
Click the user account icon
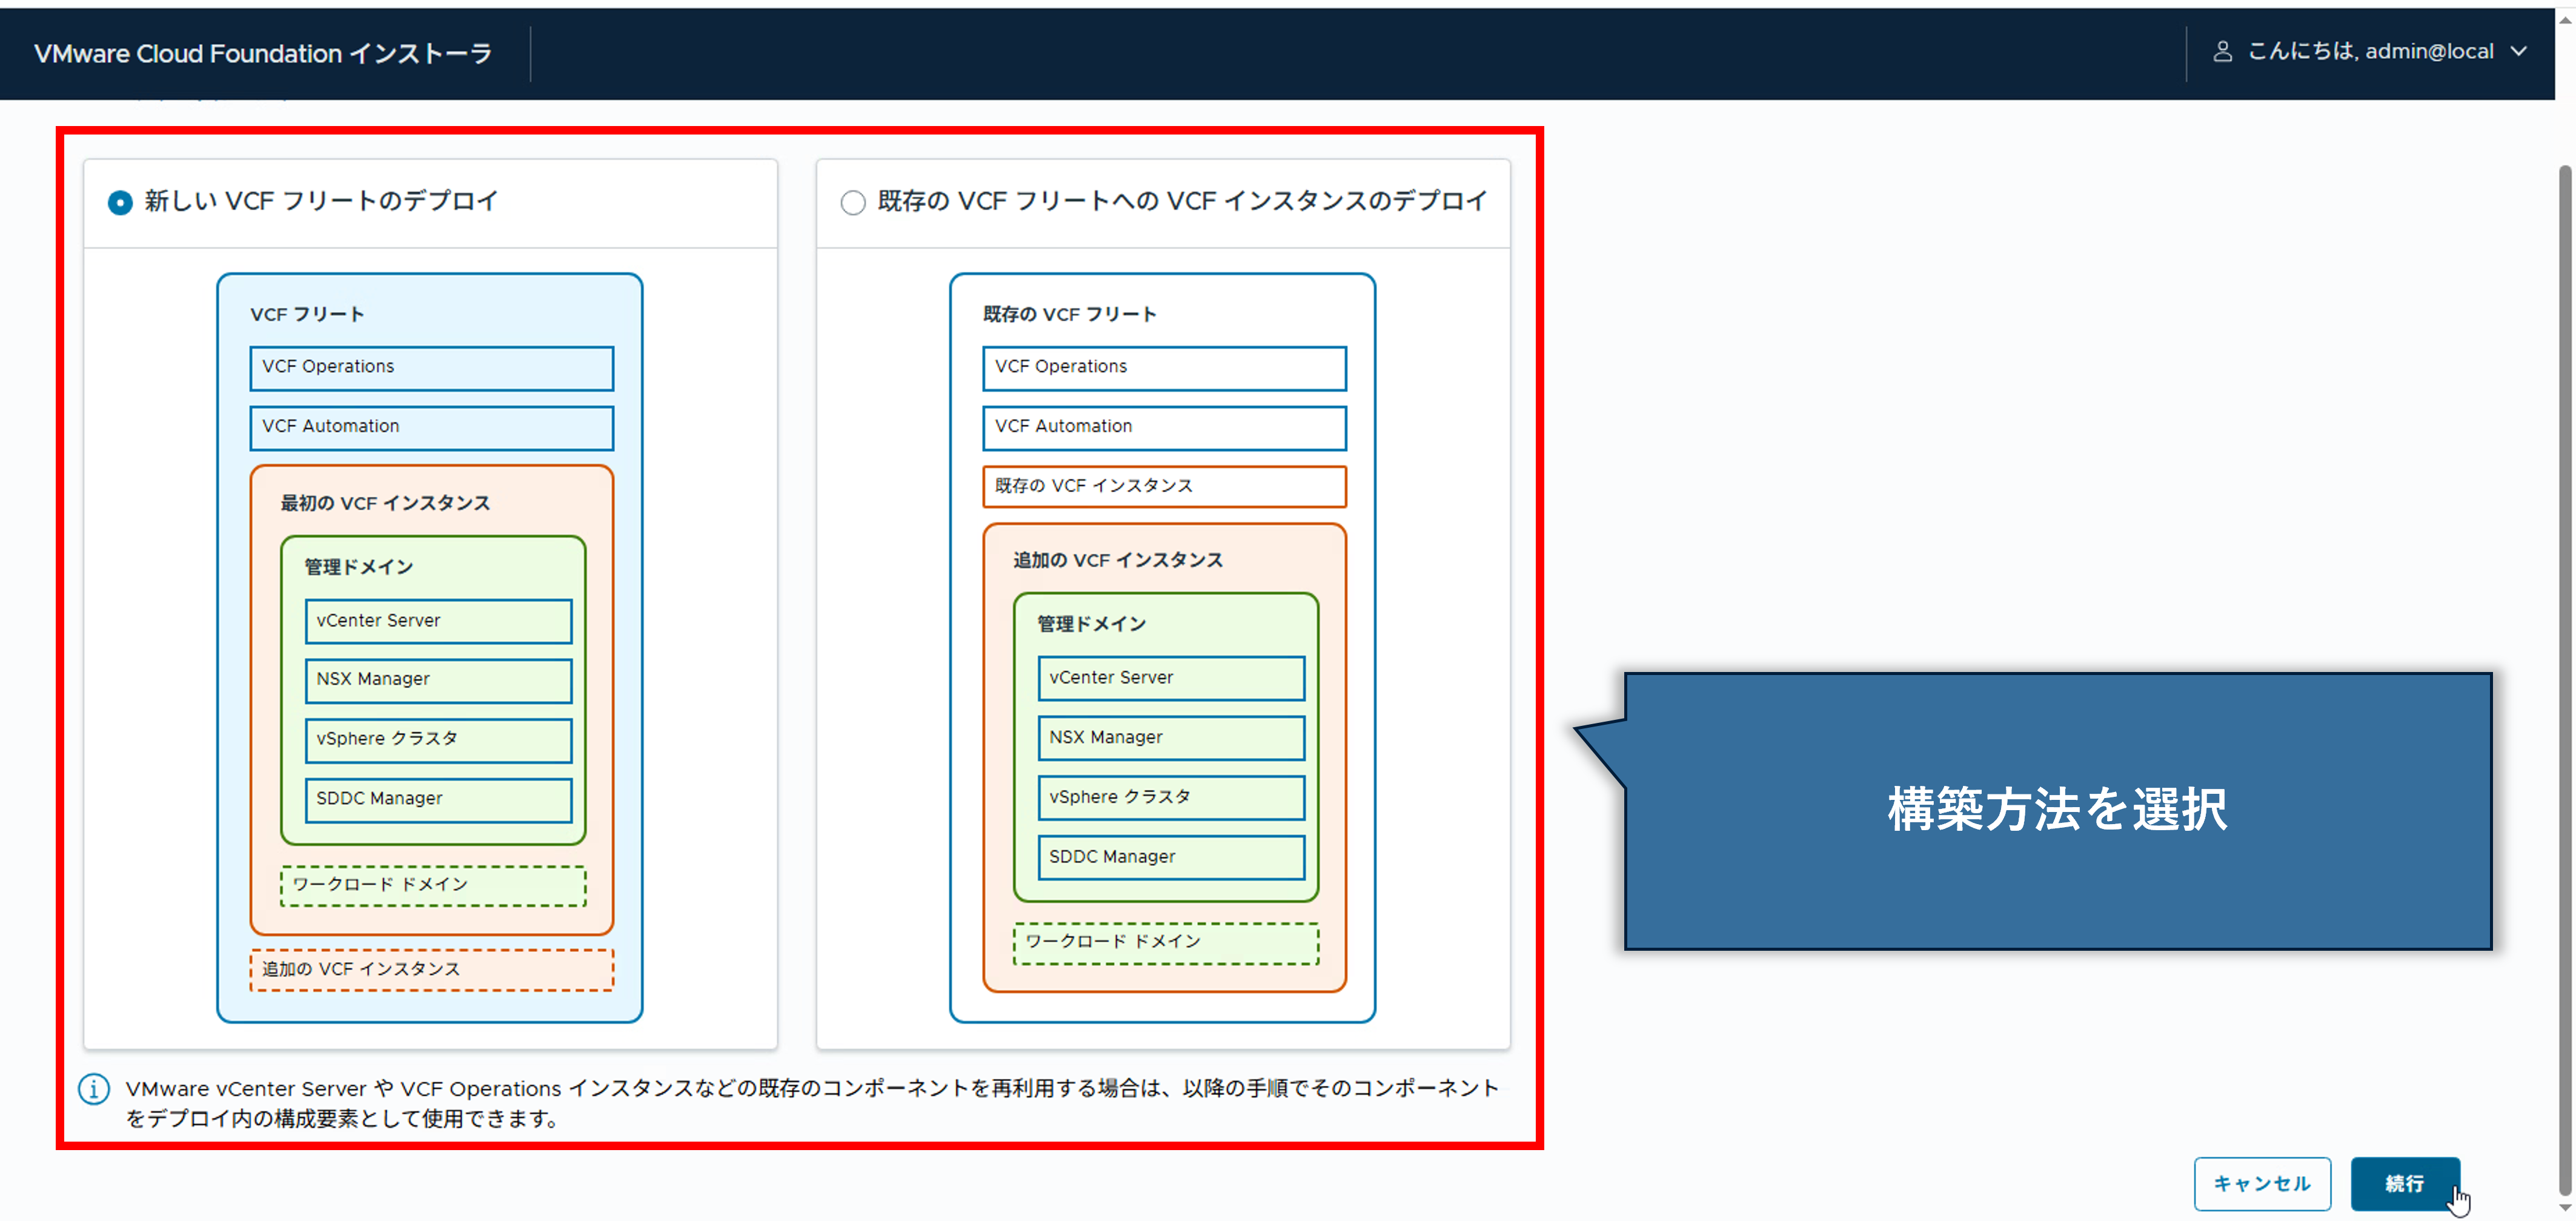coord(2222,51)
